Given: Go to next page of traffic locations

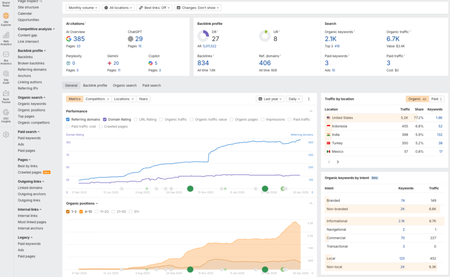Looking at the screenshot, I should tap(338, 162).
